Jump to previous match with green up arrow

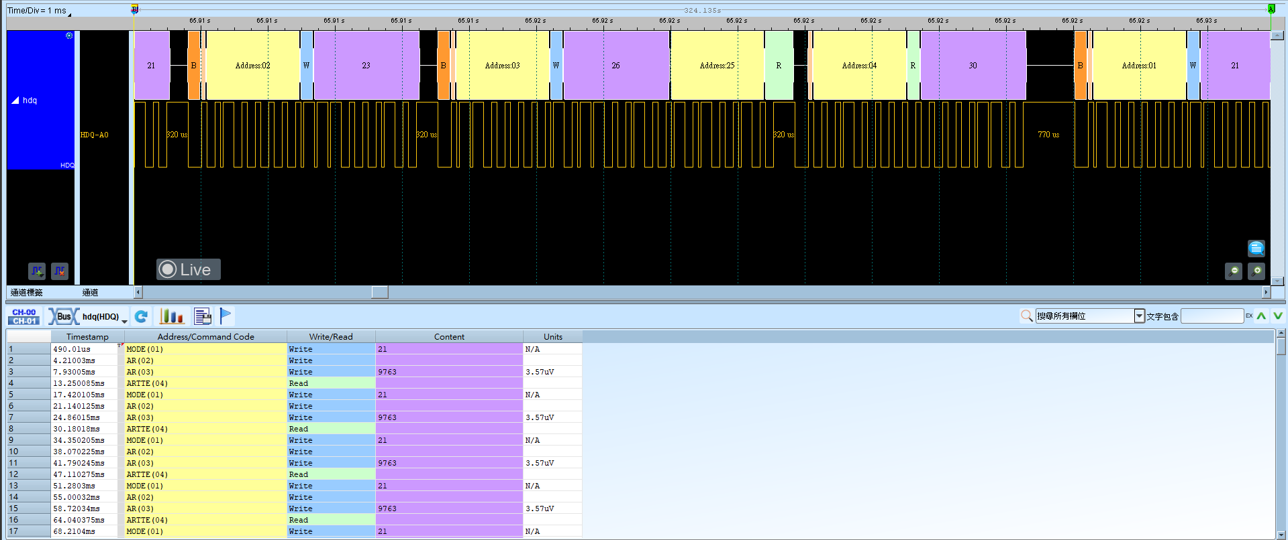(1262, 316)
